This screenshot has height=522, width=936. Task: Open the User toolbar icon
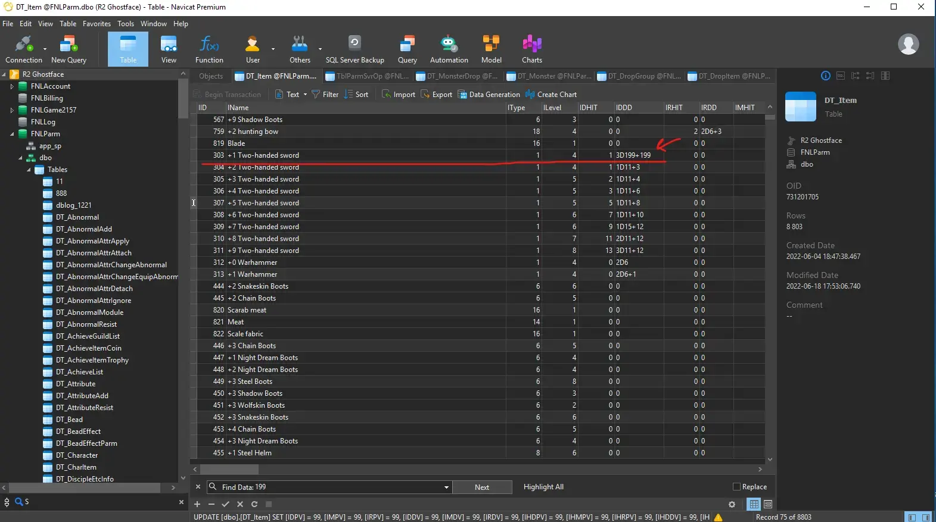coord(253,49)
